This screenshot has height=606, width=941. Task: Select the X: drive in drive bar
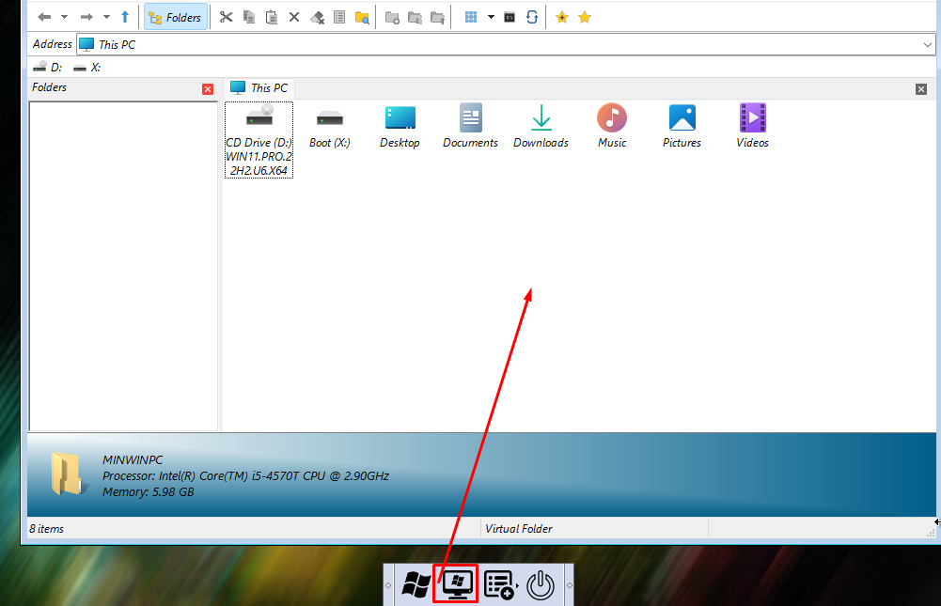click(87, 68)
